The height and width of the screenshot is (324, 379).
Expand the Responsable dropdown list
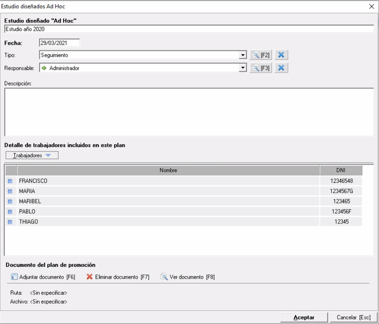[243, 68]
